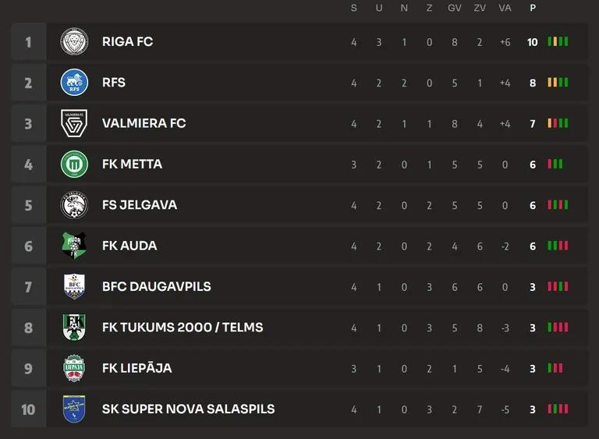Open the FK Tukums 2000 crest
The height and width of the screenshot is (439, 599).
[x=74, y=327]
